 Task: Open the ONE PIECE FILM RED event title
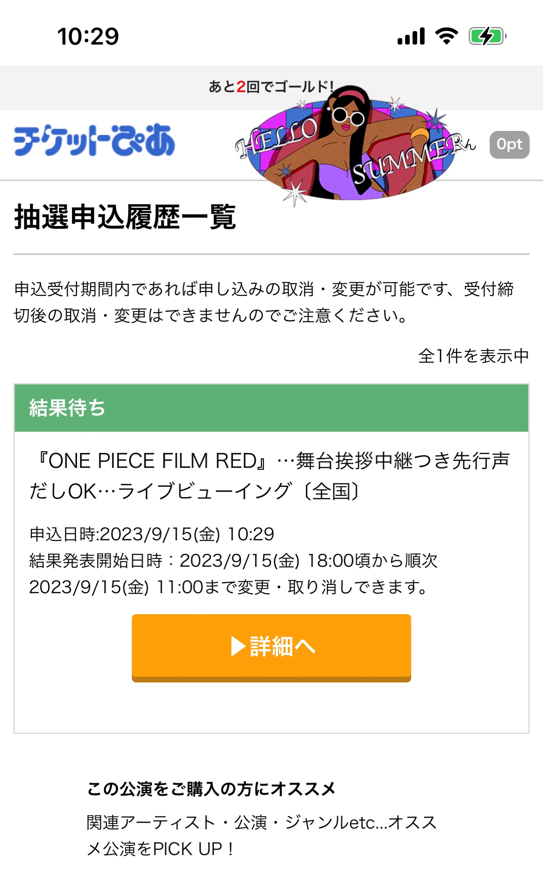269,476
